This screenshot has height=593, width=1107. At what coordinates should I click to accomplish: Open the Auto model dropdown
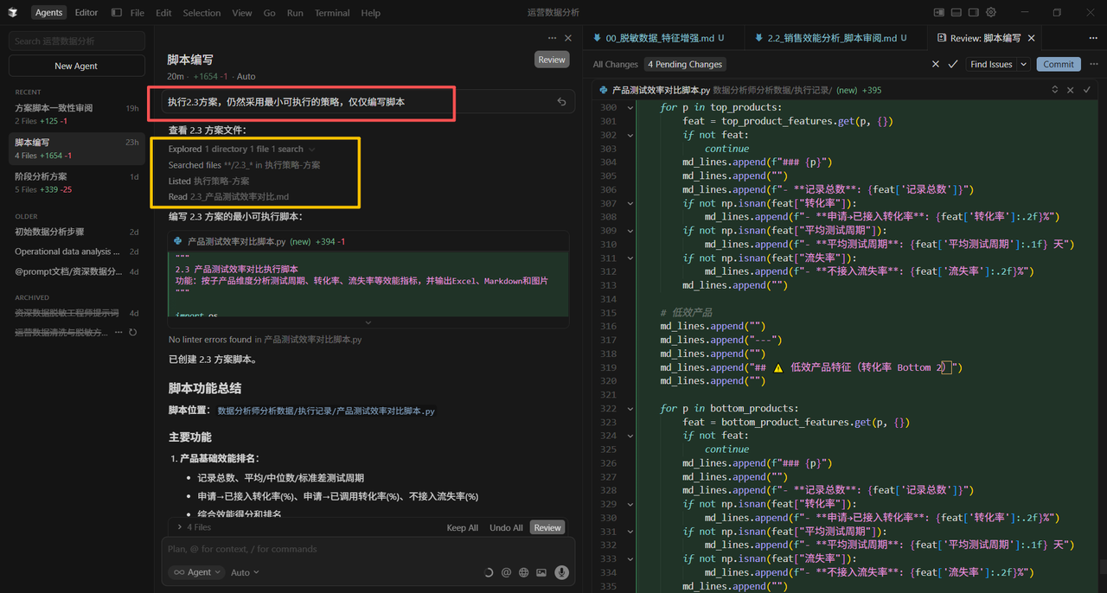coord(245,572)
